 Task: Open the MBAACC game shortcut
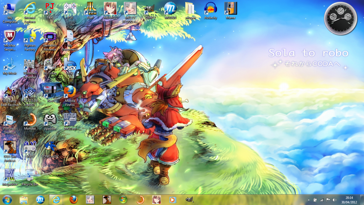110,11
